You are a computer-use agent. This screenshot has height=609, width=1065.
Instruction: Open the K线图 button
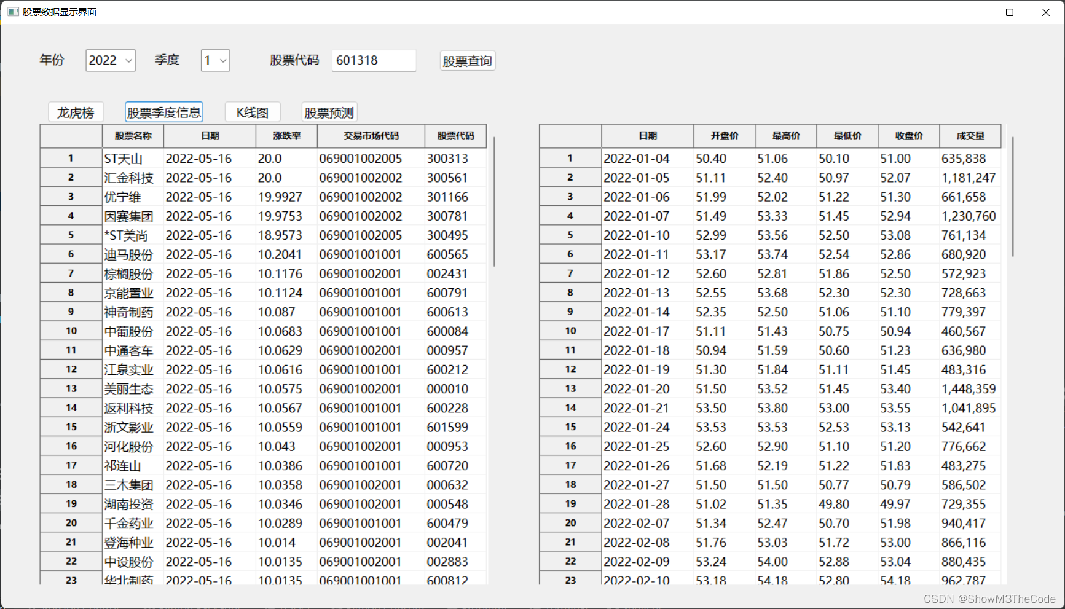[253, 112]
